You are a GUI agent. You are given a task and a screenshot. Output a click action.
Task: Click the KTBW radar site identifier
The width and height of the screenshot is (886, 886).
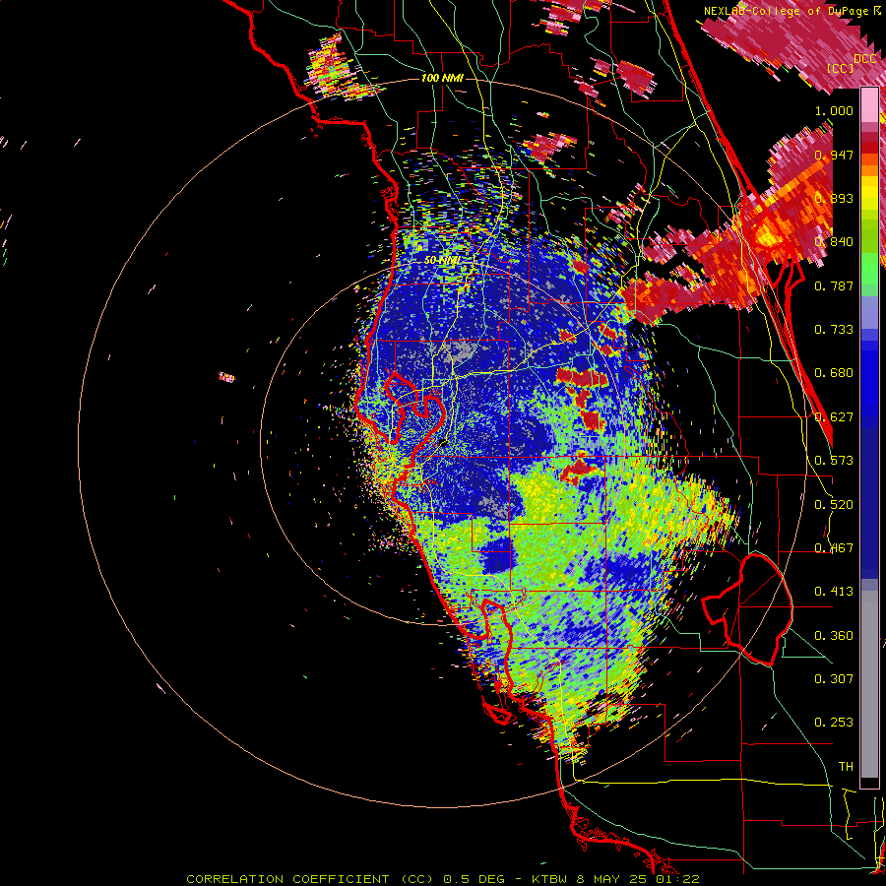tap(551, 879)
